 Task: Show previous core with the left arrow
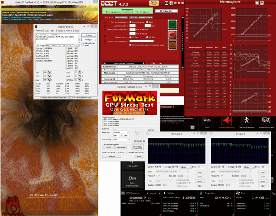pyautogui.click(x=147, y=193)
